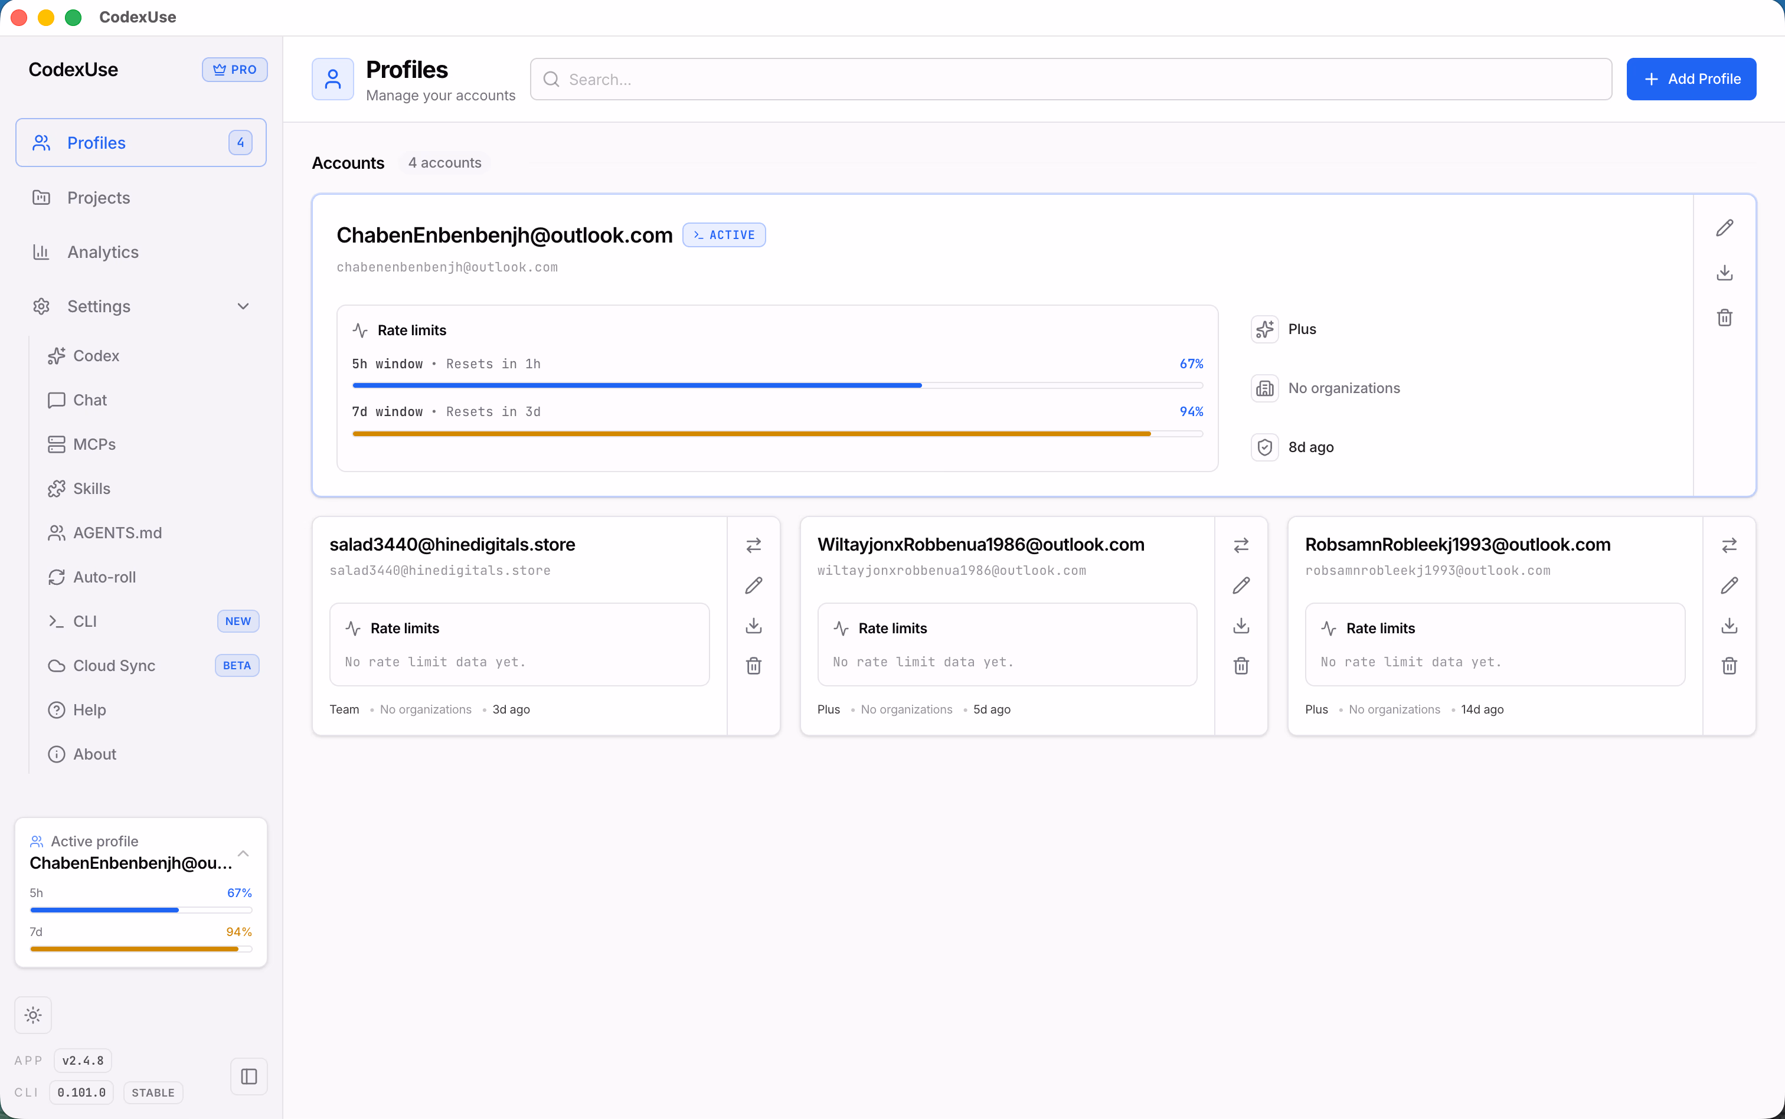This screenshot has height=1119, width=1785.
Task: Collapse the Settings section chevron
Action: point(243,306)
